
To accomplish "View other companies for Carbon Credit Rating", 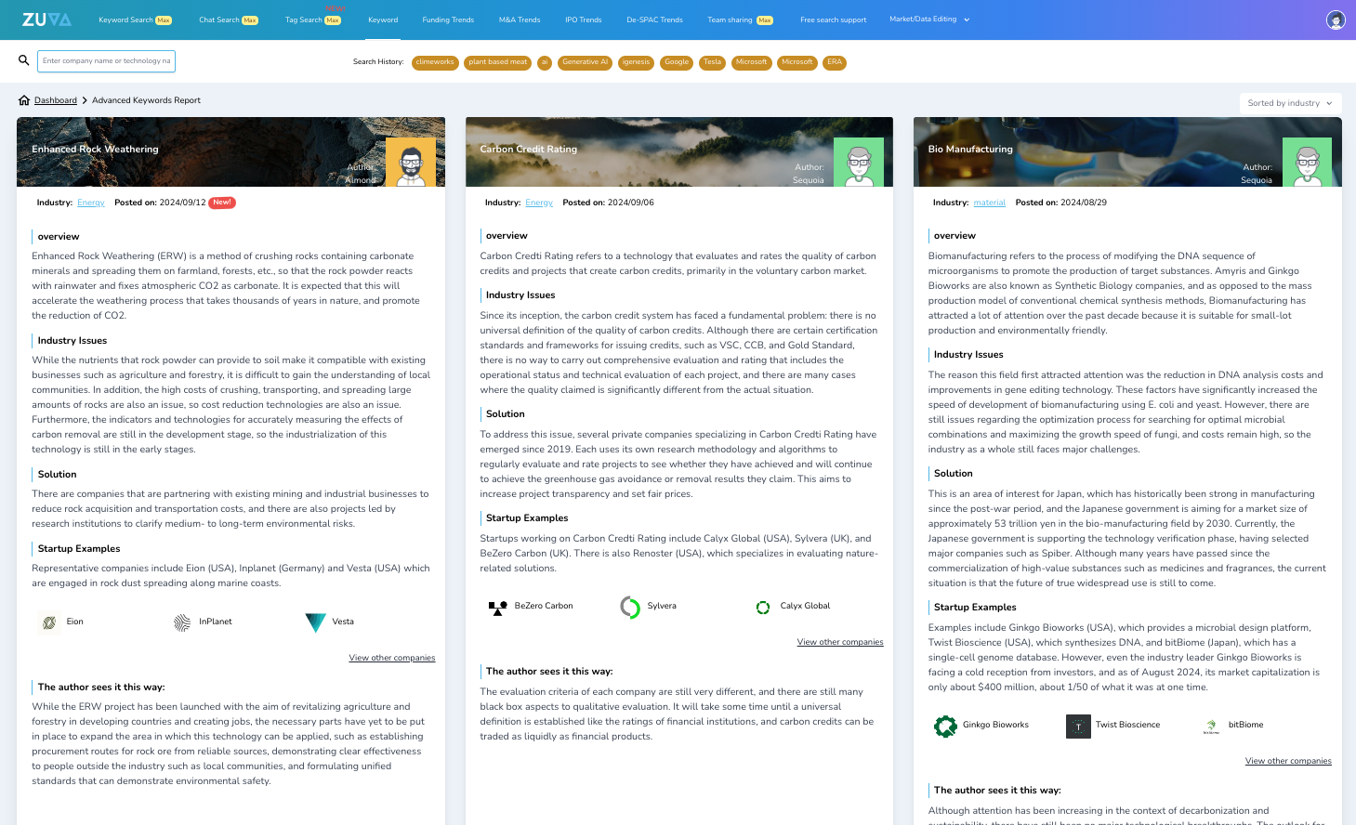I will coord(840,642).
